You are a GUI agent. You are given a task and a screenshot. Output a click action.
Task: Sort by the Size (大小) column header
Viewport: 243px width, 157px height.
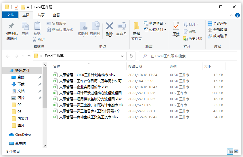click(208, 66)
